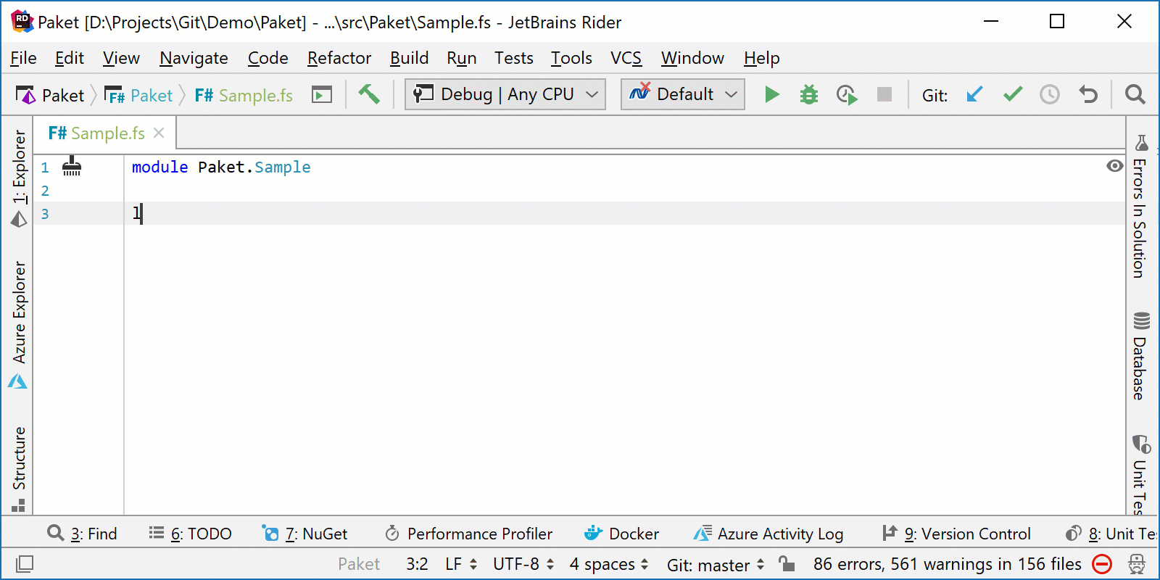Viewport: 1160px width, 580px height.
Task: Click the red errors indicator icon
Action: pyautogui.click(x=1102, y=563)
